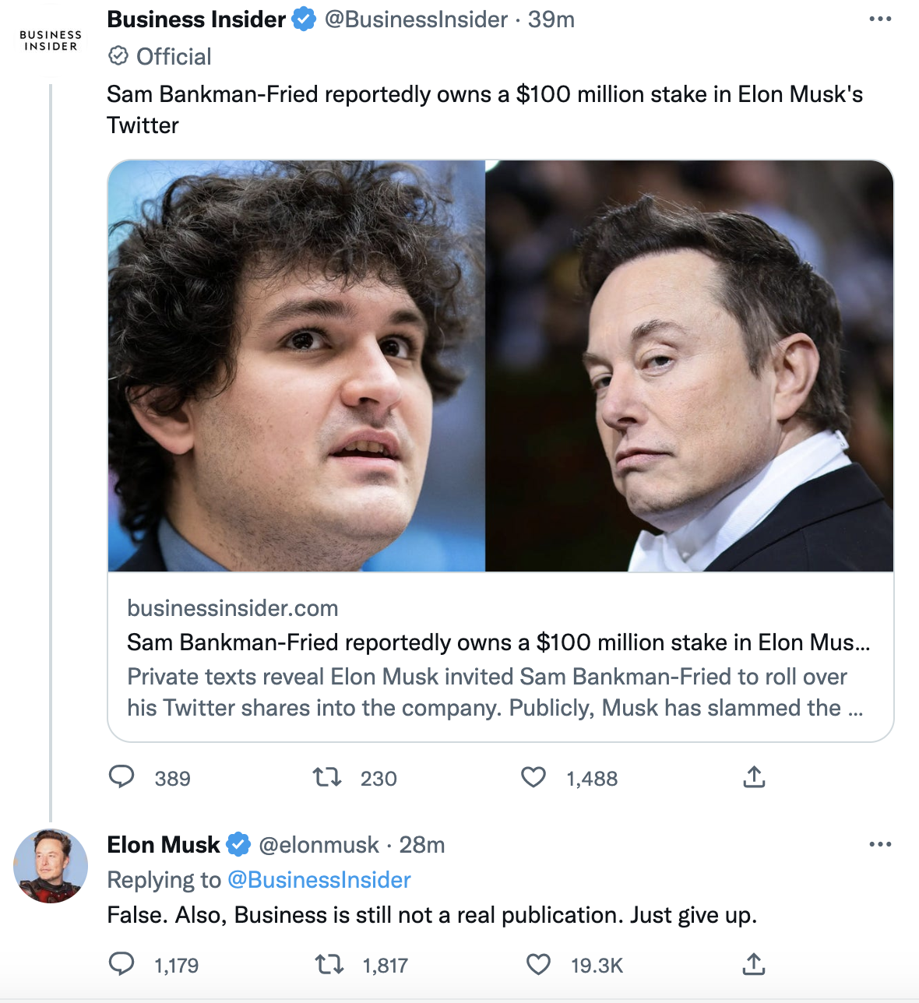Open the 39m timestamp of the tweet
The height and width of the screenshot is (1003, 919).
pyautogui.click(x=551, y=19)
